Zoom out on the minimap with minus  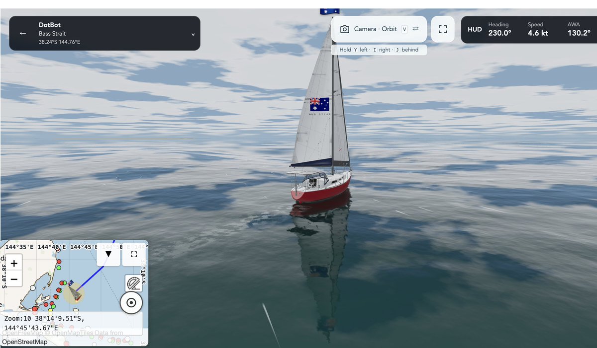click(14, 279)
